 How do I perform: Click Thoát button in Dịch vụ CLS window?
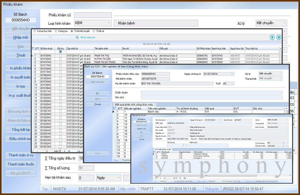[98, 104]
